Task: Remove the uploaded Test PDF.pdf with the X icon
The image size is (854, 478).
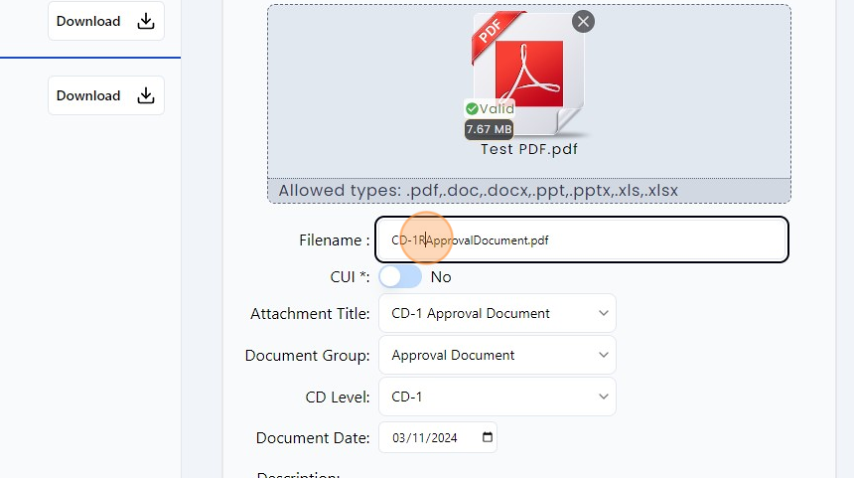Action: [x=583, y=21]
